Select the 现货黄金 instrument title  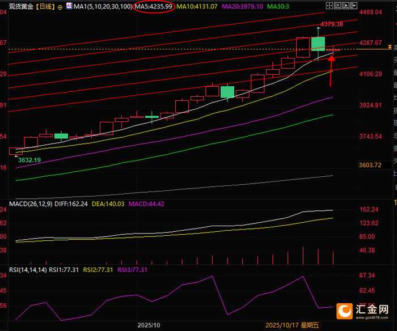click(x=21, y=6)
